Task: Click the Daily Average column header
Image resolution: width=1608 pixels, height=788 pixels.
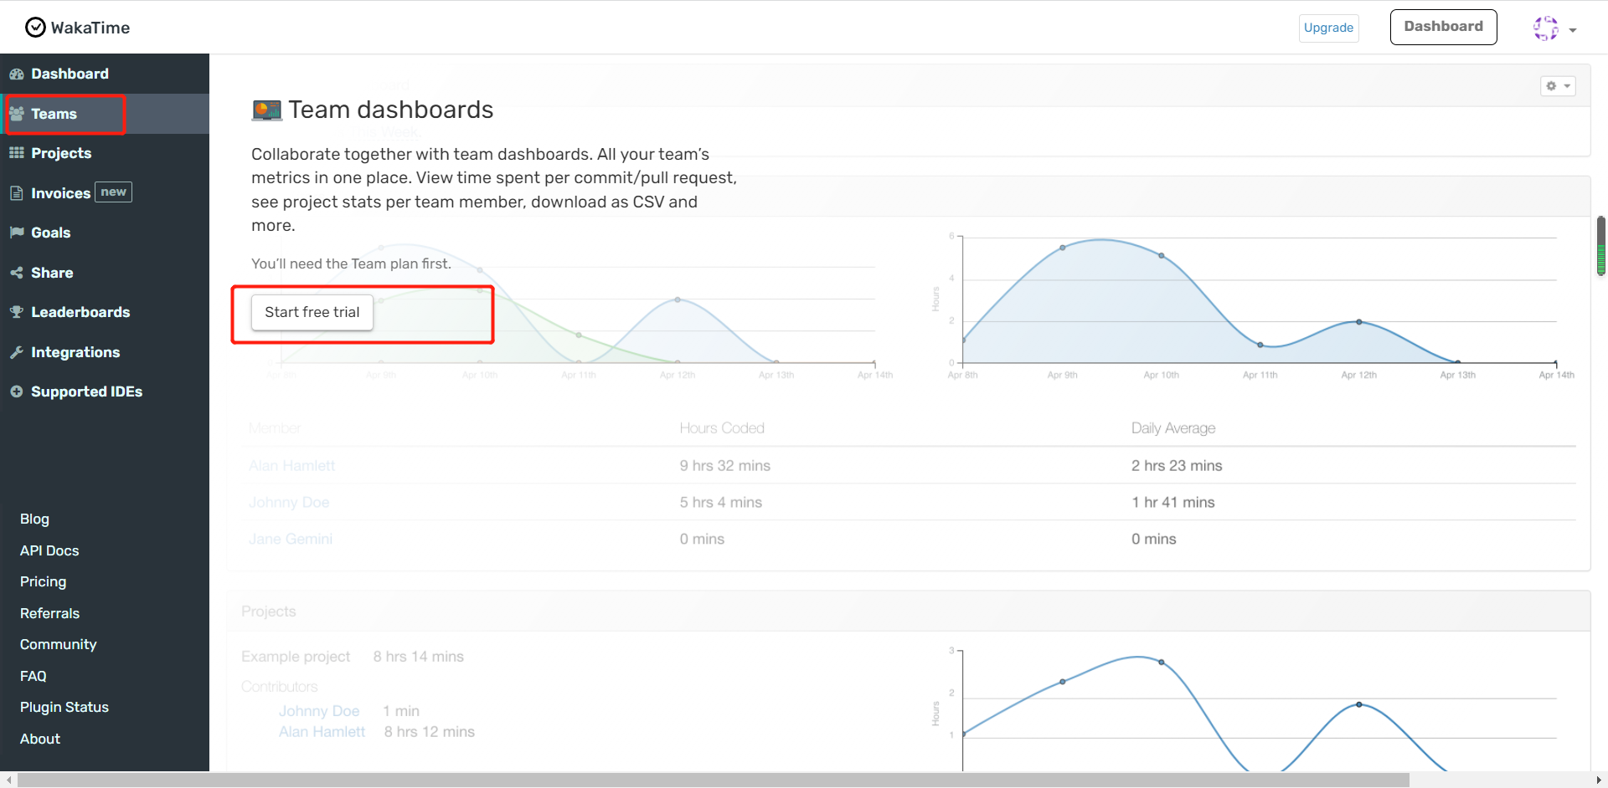Action: tap(1173, 428)
